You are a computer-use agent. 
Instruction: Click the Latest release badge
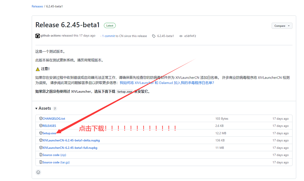pyautogui.click(x=110, y=26)
